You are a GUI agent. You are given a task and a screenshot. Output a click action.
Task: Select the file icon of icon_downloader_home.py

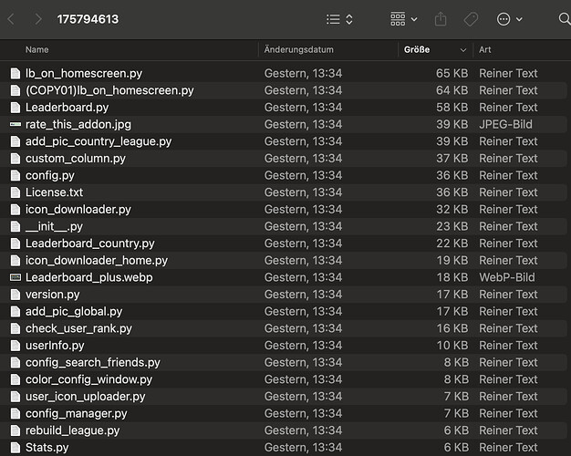click(16, 261)
